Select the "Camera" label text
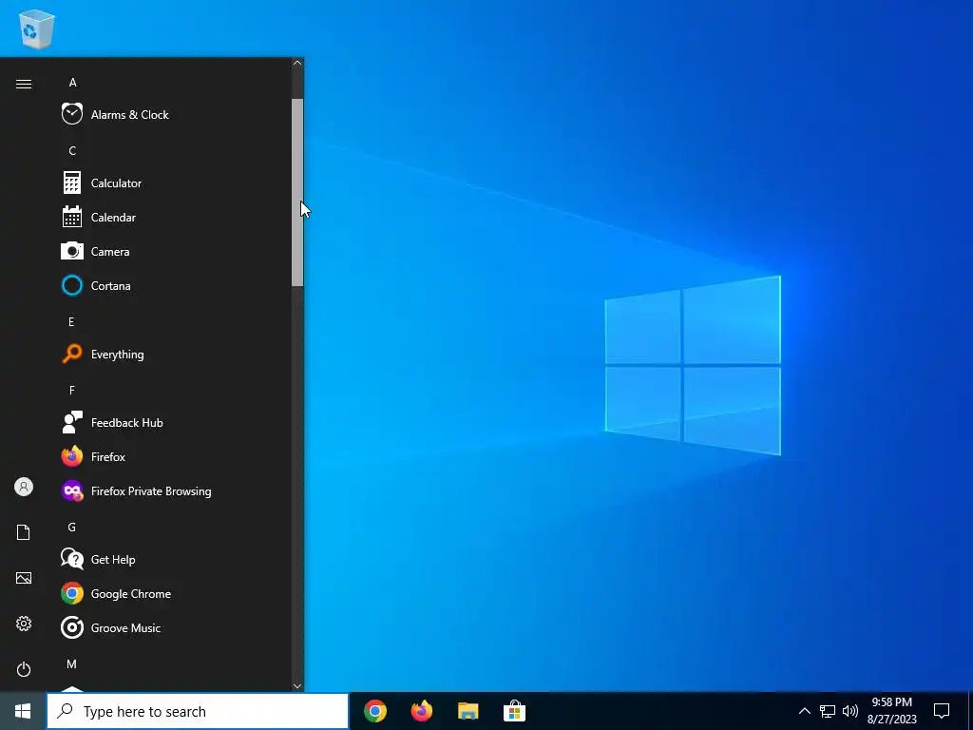Image resolution: width=973 pixels, height=730 pixels. coord(110,251)
